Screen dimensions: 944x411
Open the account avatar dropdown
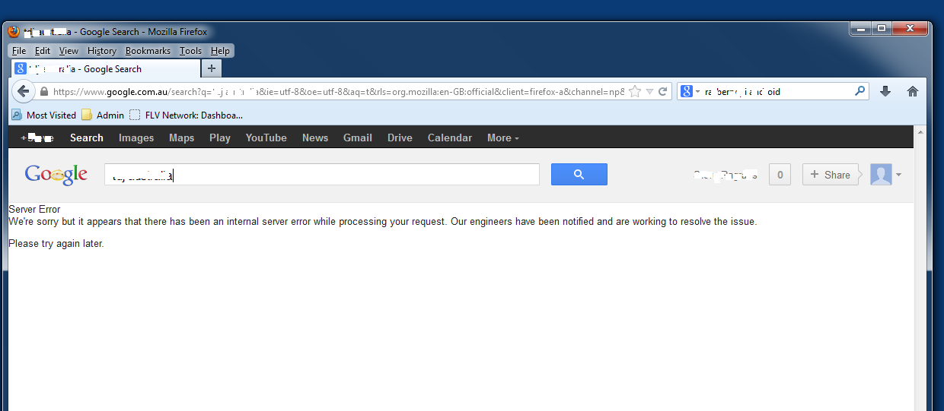point(886,175)
